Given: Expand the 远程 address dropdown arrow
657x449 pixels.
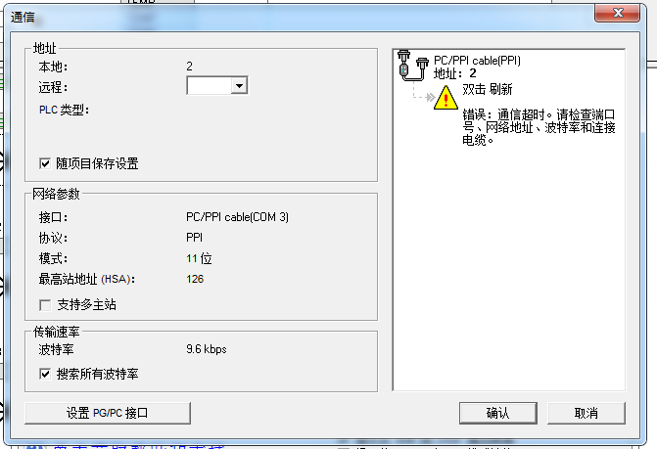Looking at the screenshot, I should click(239, 86).
